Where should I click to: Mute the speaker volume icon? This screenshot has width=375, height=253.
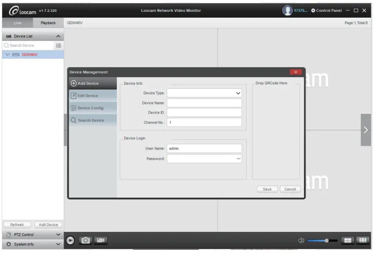coord(301,240)
